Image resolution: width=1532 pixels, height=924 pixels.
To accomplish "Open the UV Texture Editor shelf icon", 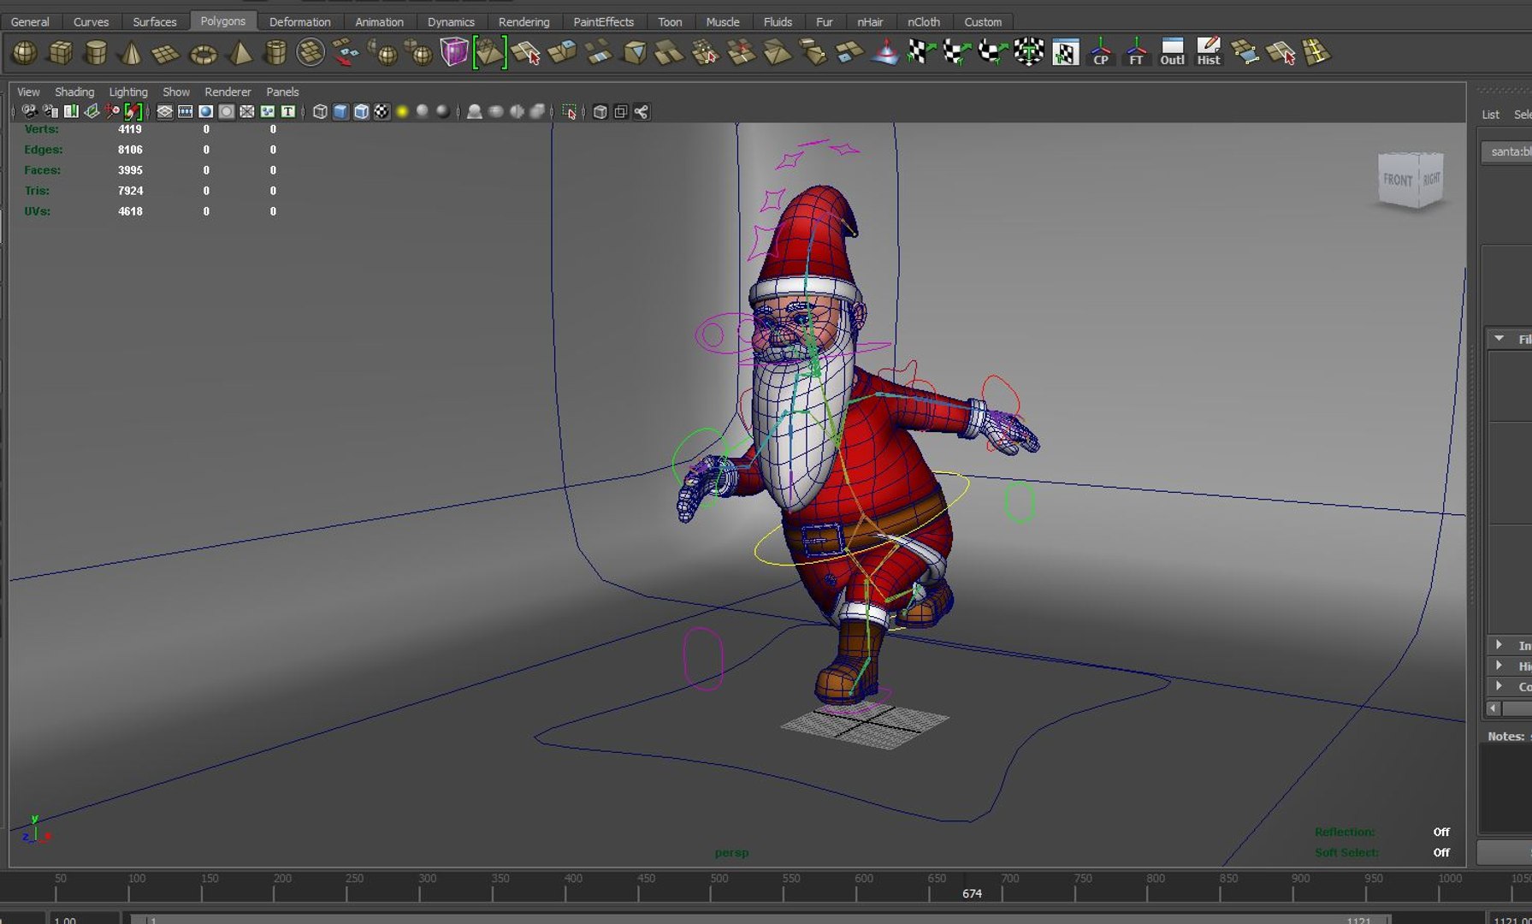I will click(1065, 53).
